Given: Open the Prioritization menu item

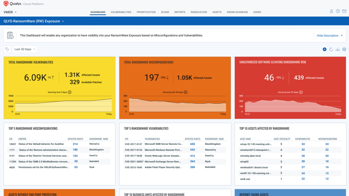Looking at the screenshot, I should tap(146, 12).
